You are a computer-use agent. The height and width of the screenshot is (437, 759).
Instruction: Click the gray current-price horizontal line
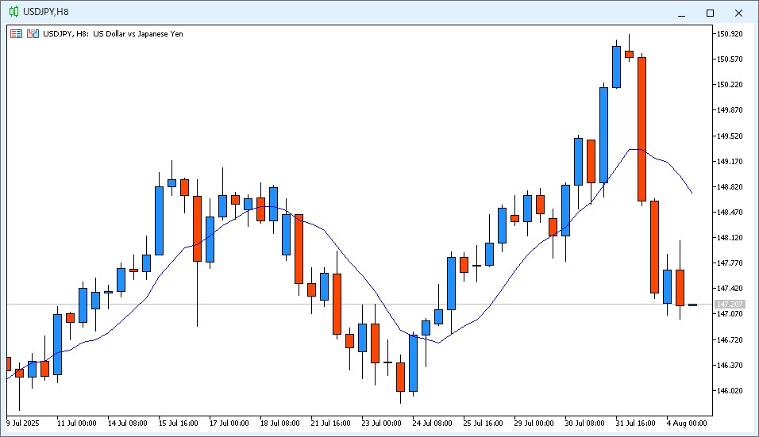tap(358, 304)
